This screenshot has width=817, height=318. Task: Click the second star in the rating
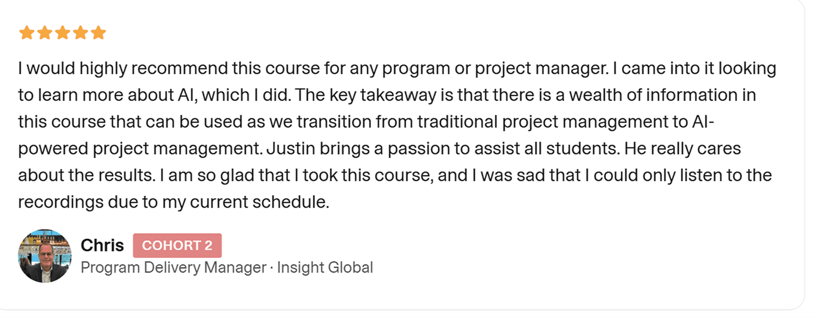pos(45,33)
